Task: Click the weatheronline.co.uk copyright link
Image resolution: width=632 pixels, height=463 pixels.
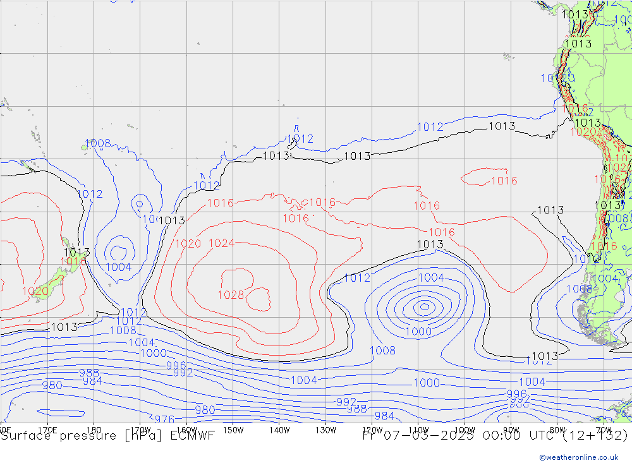Action: click(578, 457)
